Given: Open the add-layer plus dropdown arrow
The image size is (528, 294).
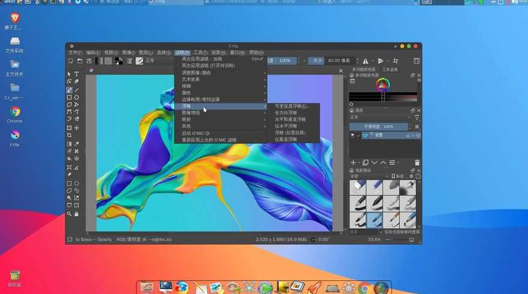Looking at the screenshot, I should pos(359,163).
